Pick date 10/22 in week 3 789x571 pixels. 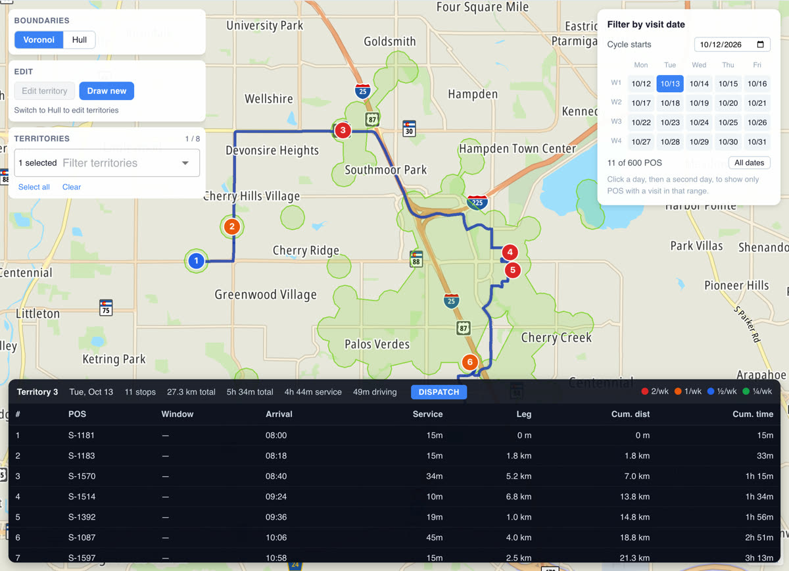(x=641, y=122)
